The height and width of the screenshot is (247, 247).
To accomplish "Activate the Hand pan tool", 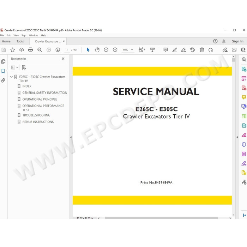I will click(97, 50).
